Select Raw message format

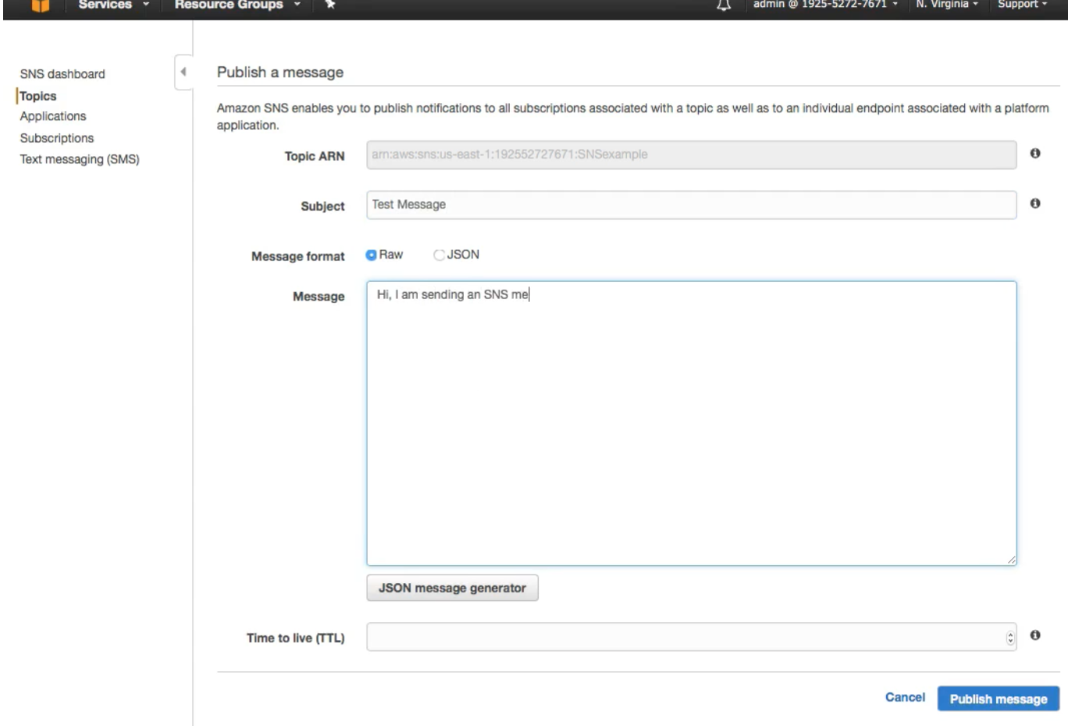pyautogui.click(x=372, y=255)
